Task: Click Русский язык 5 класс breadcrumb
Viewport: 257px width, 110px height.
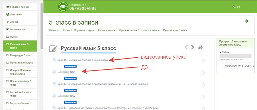Action: point(176,30)
